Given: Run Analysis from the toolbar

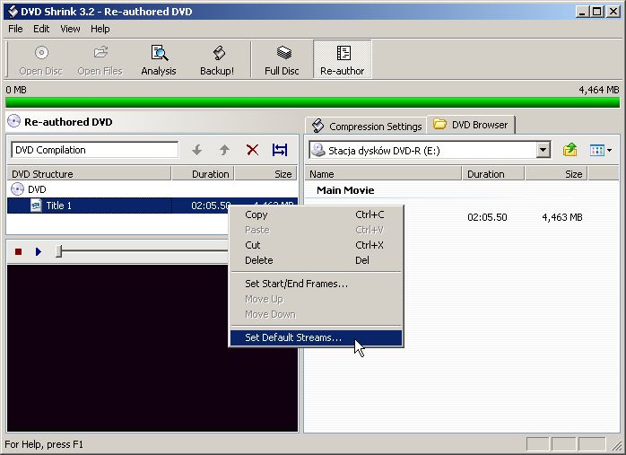Looking at the screenshot, I should point(159,60).
